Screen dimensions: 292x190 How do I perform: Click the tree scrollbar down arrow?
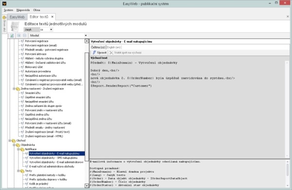click(87, 186)
